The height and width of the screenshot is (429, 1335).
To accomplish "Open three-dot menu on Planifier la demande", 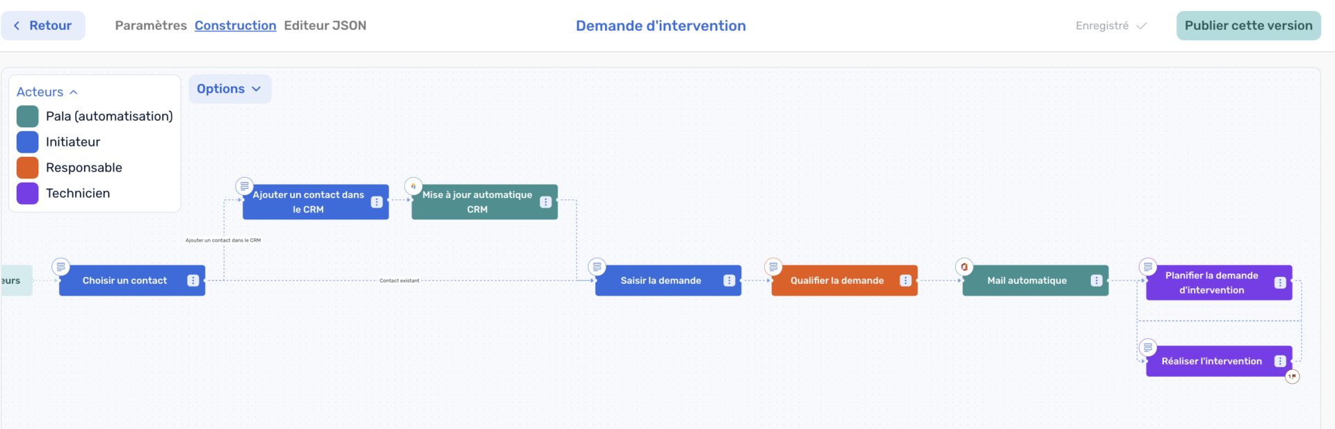I will (1279, 283).
